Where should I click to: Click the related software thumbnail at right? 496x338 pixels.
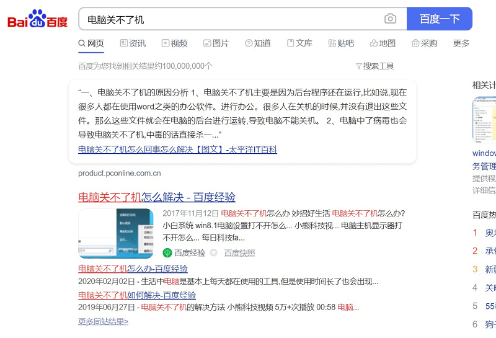(x=484, y=120)
